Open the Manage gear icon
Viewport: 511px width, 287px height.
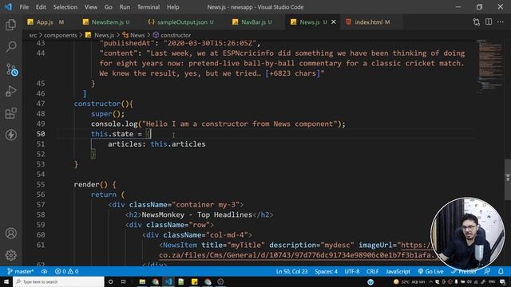pyautogui.click(x=10, y=255)
